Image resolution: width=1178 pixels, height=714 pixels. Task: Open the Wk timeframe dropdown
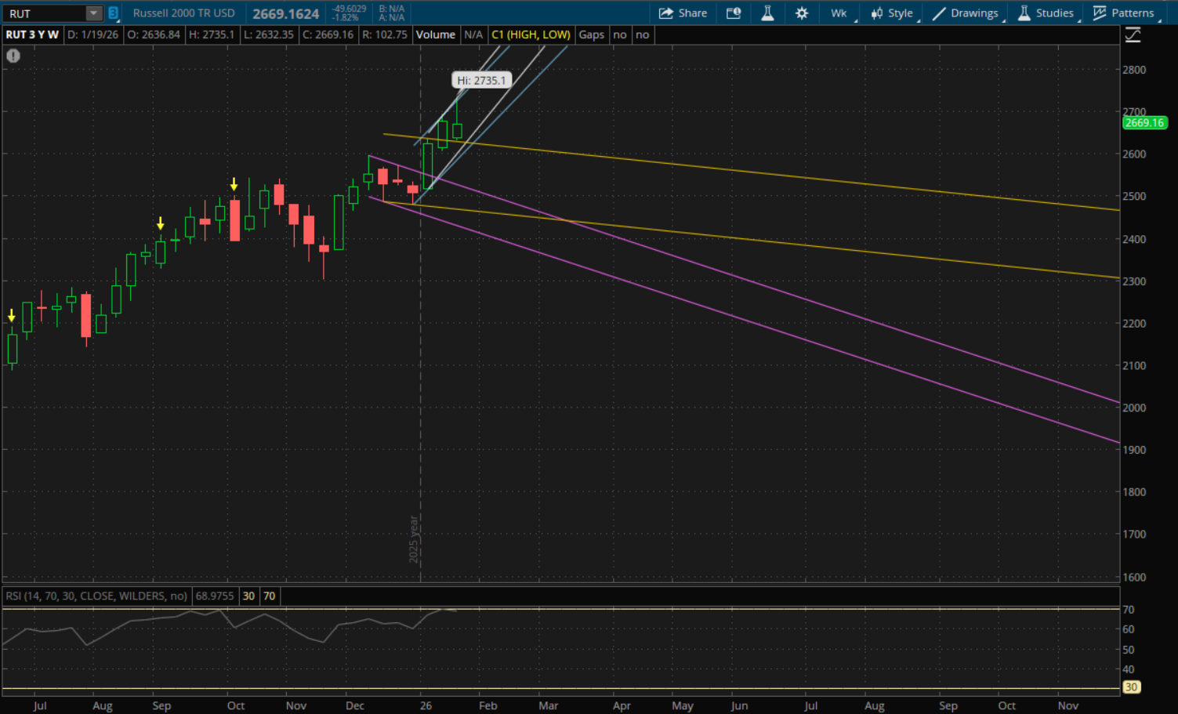tap(839, 13)
